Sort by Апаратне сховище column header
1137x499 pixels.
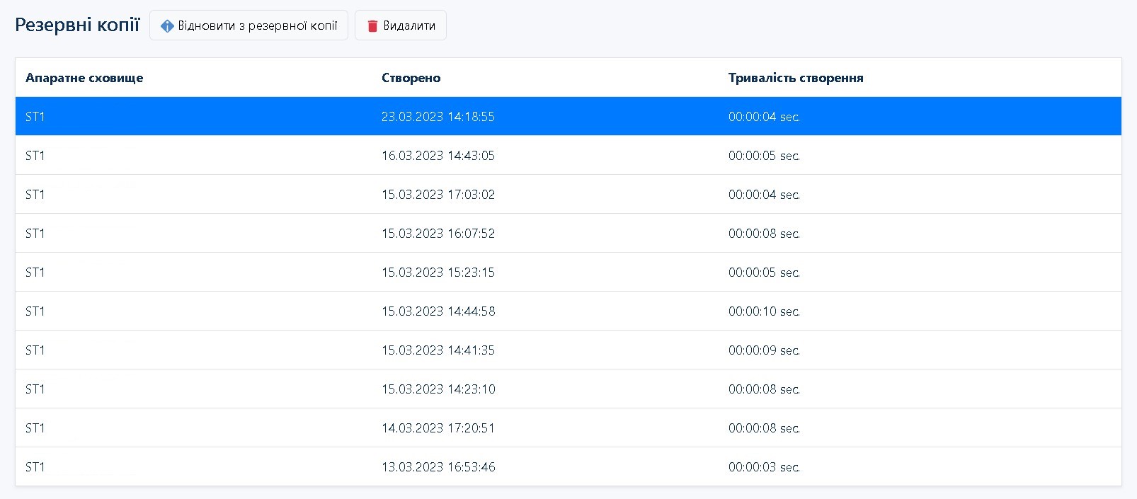(x=84, y=78)
